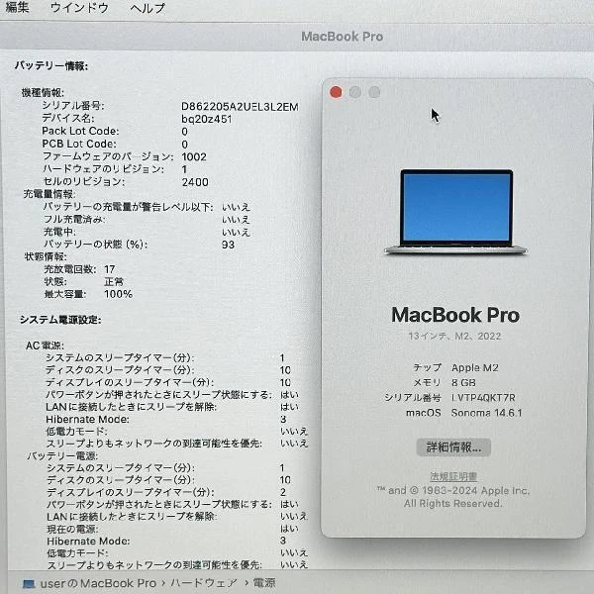Open the 法規証明書 link
The height and width of the screenshot is (594, 594).
click(453, 476)
